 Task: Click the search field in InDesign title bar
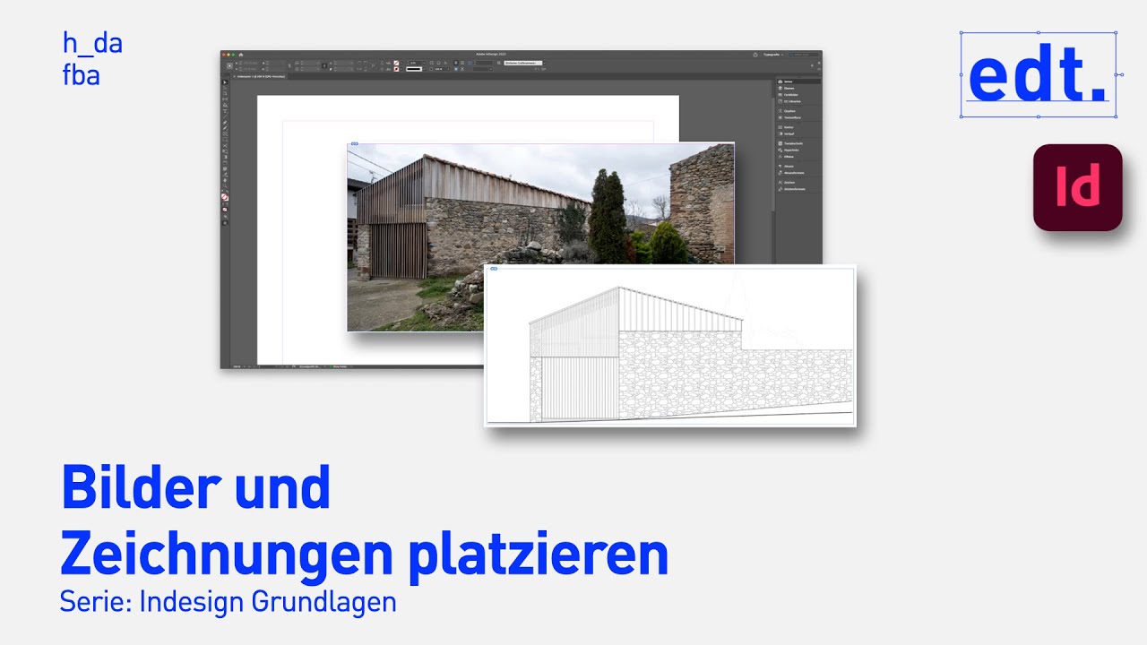tap(803, 55)
